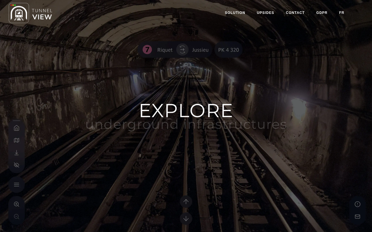
Task: Click the line 7 badge
Action: (147, 50)
